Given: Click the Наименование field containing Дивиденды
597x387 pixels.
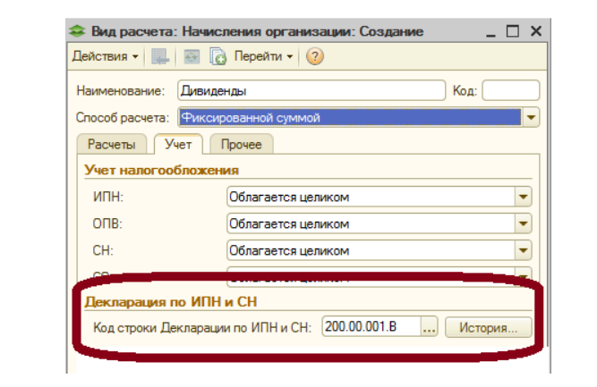Looking at the screenshot, I should 310,90.
